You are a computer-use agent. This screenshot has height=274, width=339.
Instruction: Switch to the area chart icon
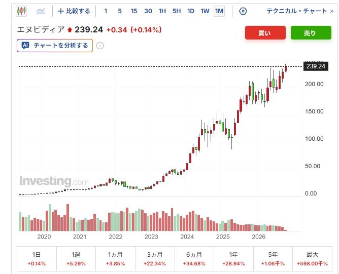coord(41,11)
